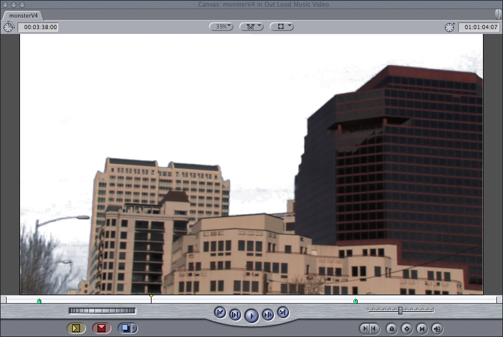Image resolution: width=503 pixels, height=337 pixels.
Task: Click the Add Motion Keyframe button
Action: coord(407,329)
